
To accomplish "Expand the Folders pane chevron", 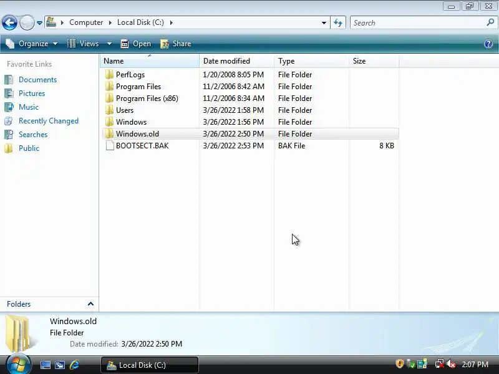I will coord(90,304).
